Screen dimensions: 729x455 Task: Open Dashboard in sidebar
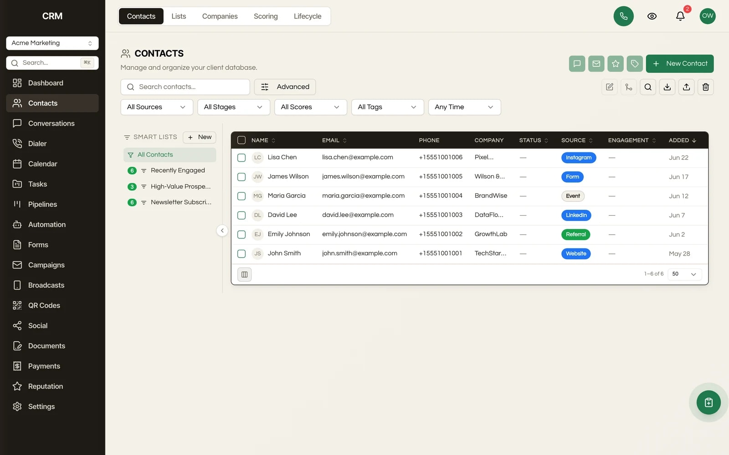[x=52, y=83]
